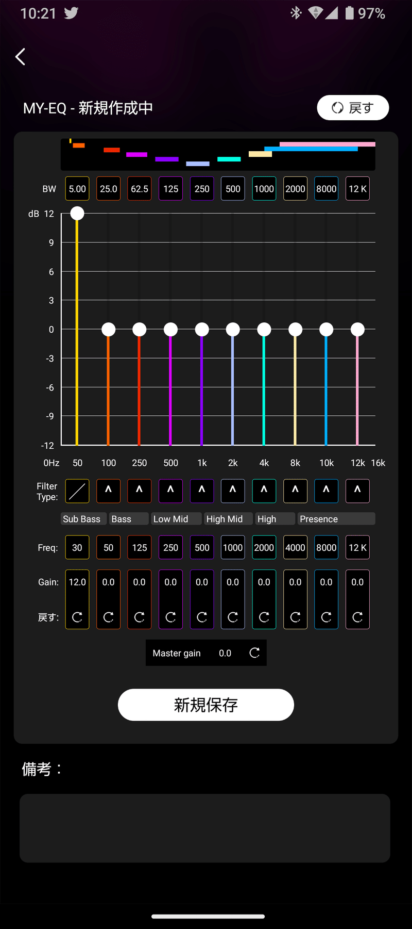Open filter type selector for 8000 Hz band
The height and width of the screenshot is (929, 412).
click(326, 491)
